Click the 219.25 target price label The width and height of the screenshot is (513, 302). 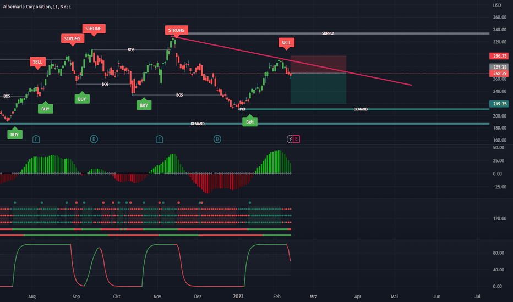[499, 104]
